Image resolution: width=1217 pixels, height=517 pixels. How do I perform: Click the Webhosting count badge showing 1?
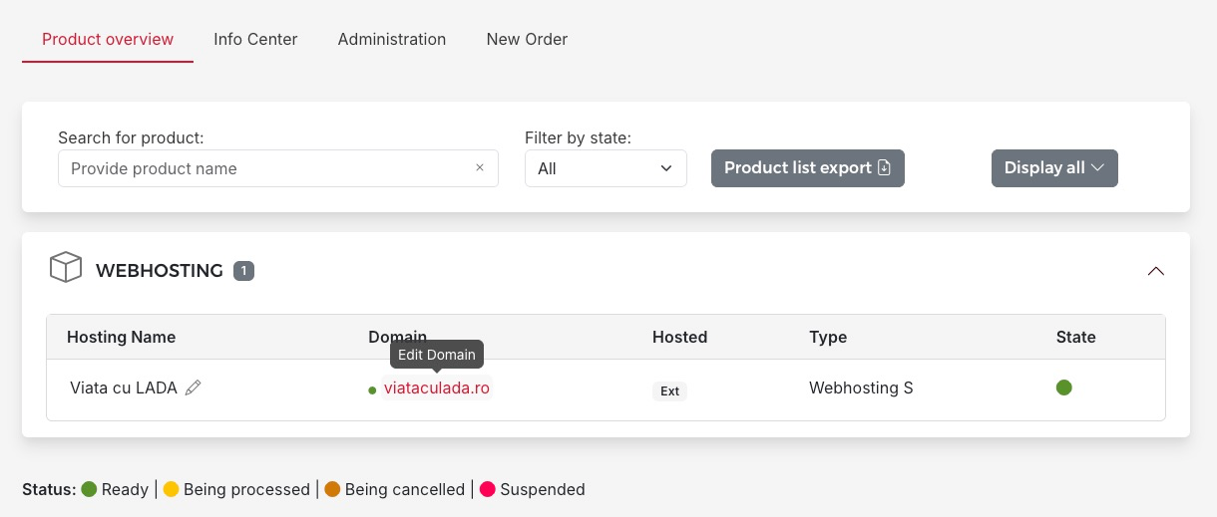tap(243, 270)
